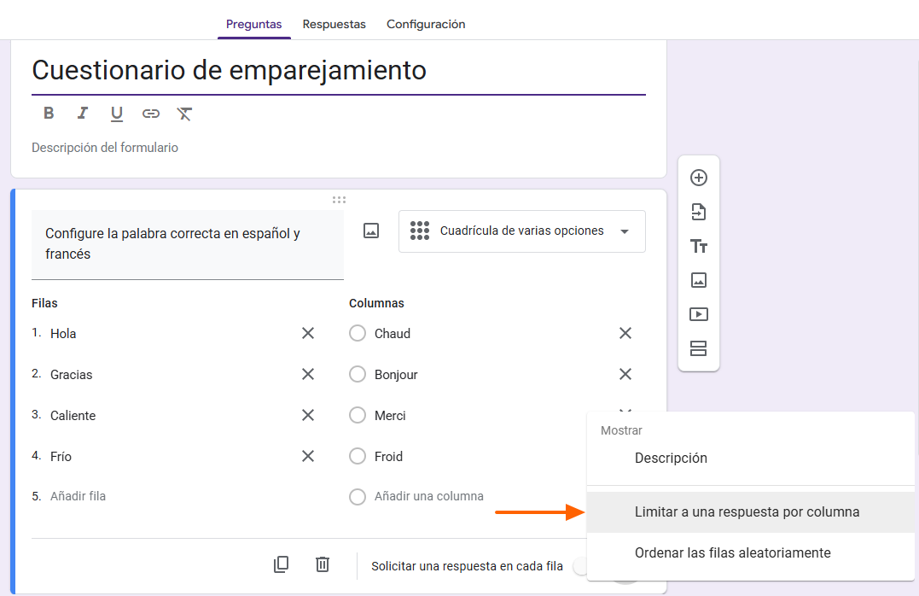Screen dimensions: 919x596
Task: Add a title and description block
Action: pyautogui.click(x=699, y=246)
